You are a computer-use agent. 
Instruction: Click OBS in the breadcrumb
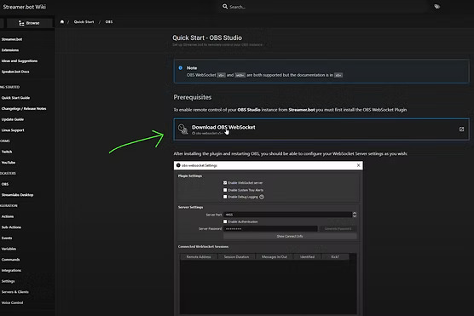[x=109, y=22]
